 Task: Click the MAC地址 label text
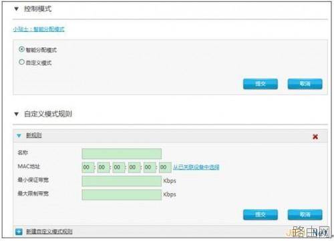29,166
